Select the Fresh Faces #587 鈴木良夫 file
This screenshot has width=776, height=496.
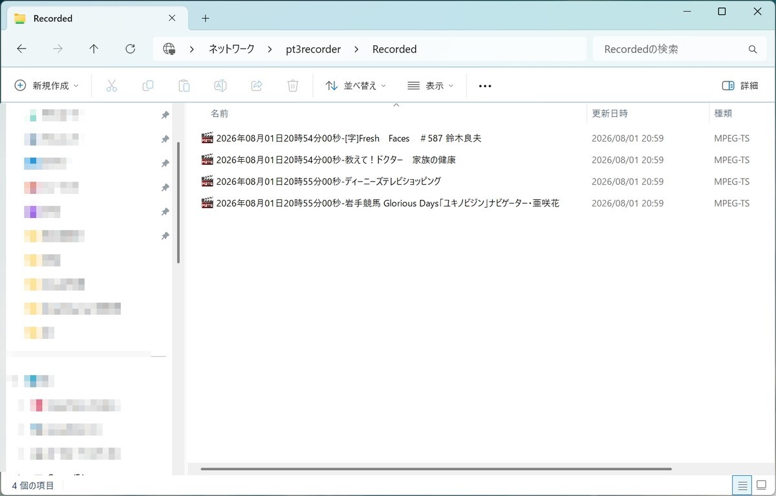349,138
